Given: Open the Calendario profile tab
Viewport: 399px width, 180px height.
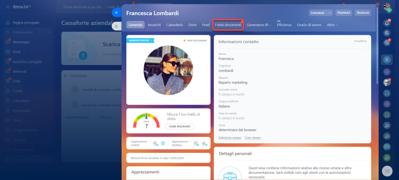Looking at the screenshot, I should pyautogui.click(x=175, y=25).
